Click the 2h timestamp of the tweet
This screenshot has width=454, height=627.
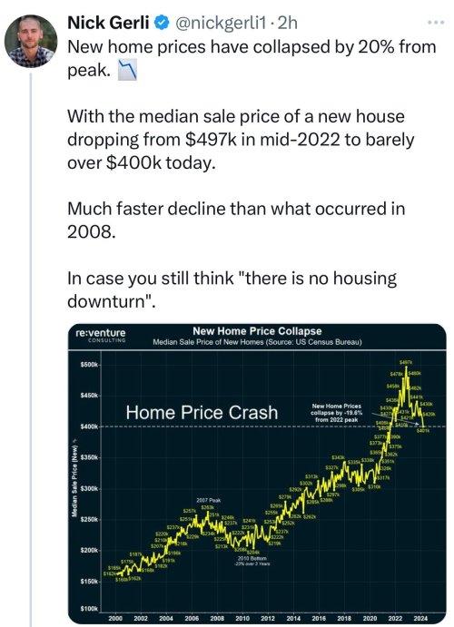coord(287,24)
